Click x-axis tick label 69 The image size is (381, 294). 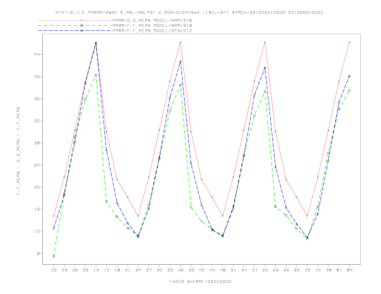(x=297, y=270)
